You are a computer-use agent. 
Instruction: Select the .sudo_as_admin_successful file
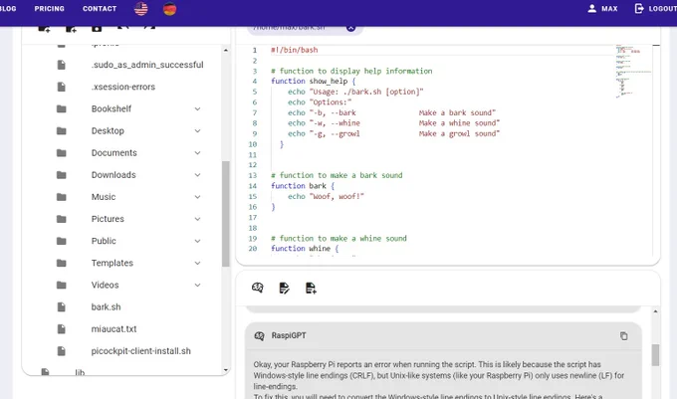[x=147, y=65]
